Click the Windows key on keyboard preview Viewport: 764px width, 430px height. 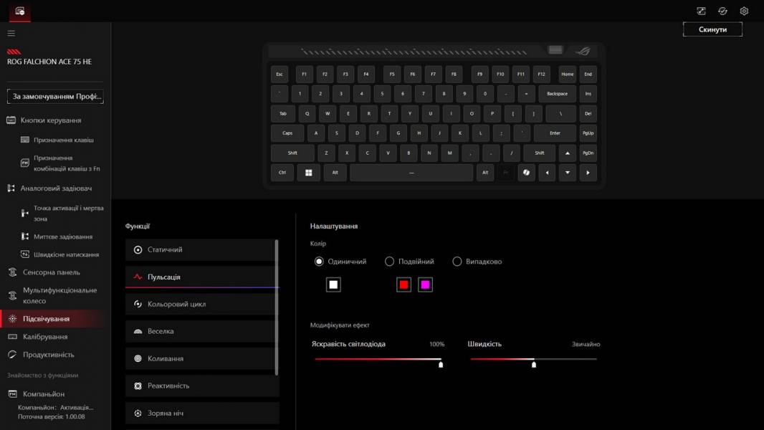tap(309, 173)
